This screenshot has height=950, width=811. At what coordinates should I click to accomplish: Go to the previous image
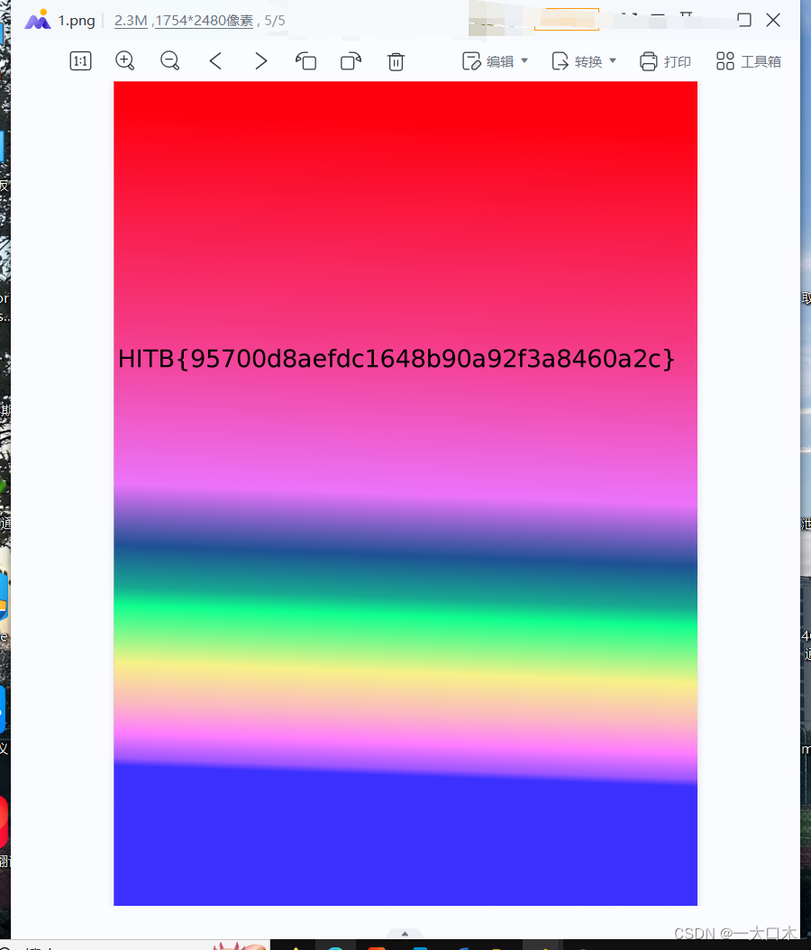pos(215,61)
